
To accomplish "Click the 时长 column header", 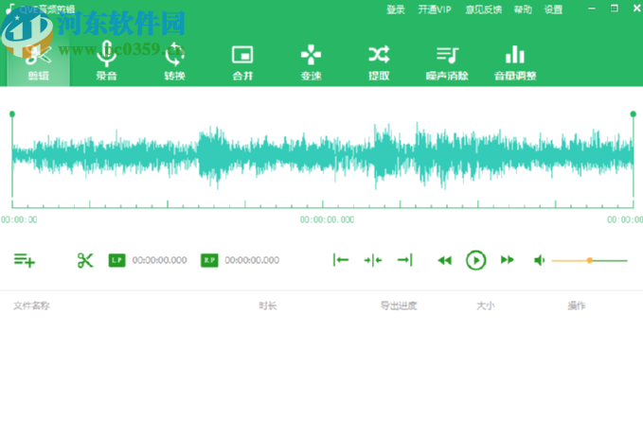I will tap(268, 305).
